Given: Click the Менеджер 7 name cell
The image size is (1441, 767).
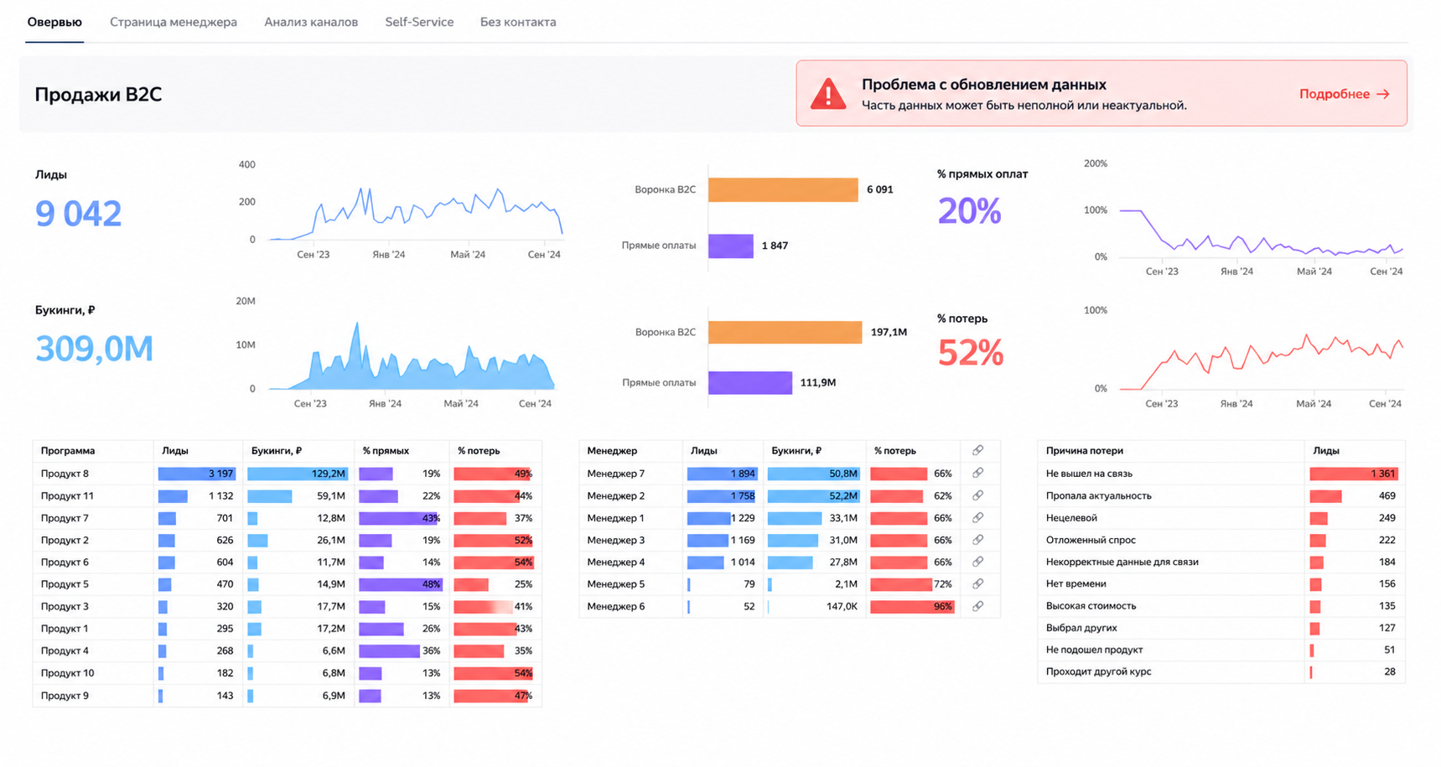Looking at the screenshot, I should [616, 474].
